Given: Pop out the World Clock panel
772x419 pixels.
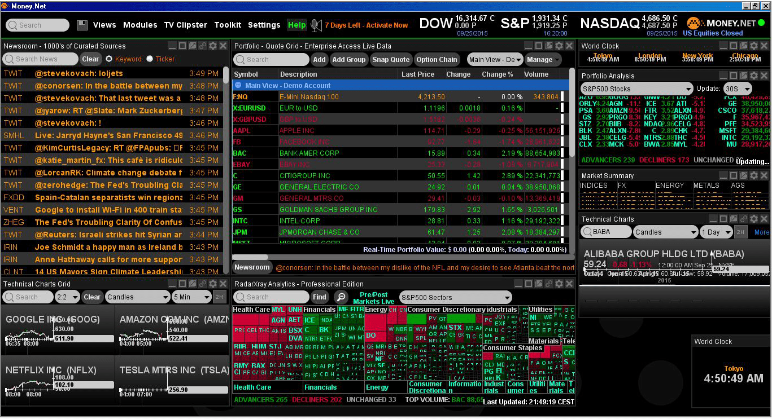Looking at the screenshot, I should pyautogui.click(x=744, y=46).
